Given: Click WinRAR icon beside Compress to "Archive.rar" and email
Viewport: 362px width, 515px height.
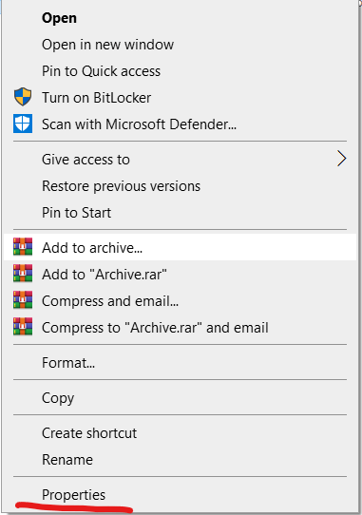Looking at the screenshot, I should [x=23, y=327].
